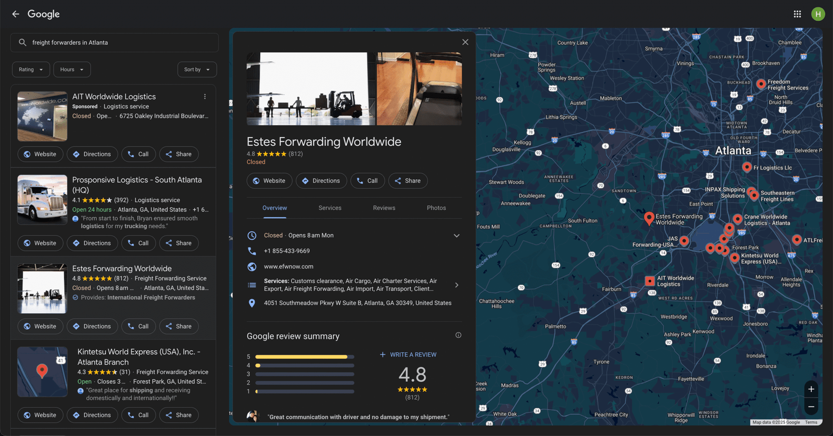Open more options for AIT Worldwide Logistics
The height and width of the screenshot is (436, 833).
[205, 97]
